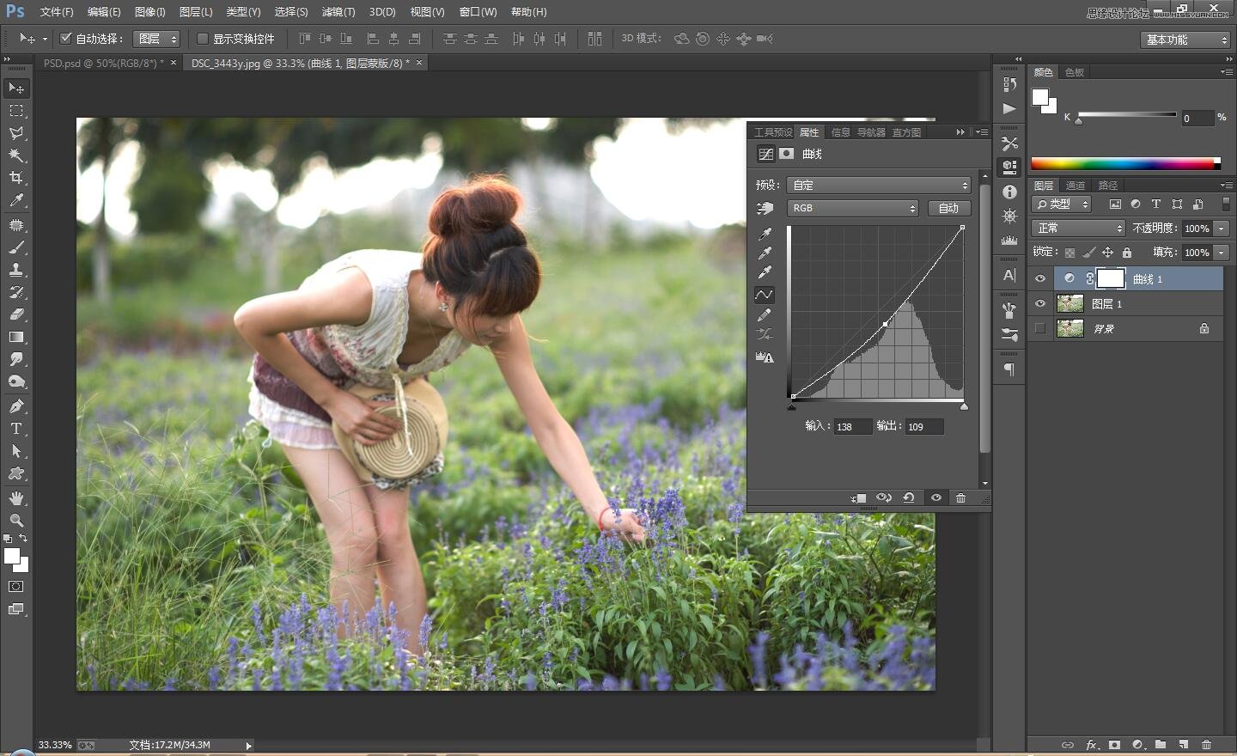
Task: Select the Hand tool
Action: (x=16, y=497)
